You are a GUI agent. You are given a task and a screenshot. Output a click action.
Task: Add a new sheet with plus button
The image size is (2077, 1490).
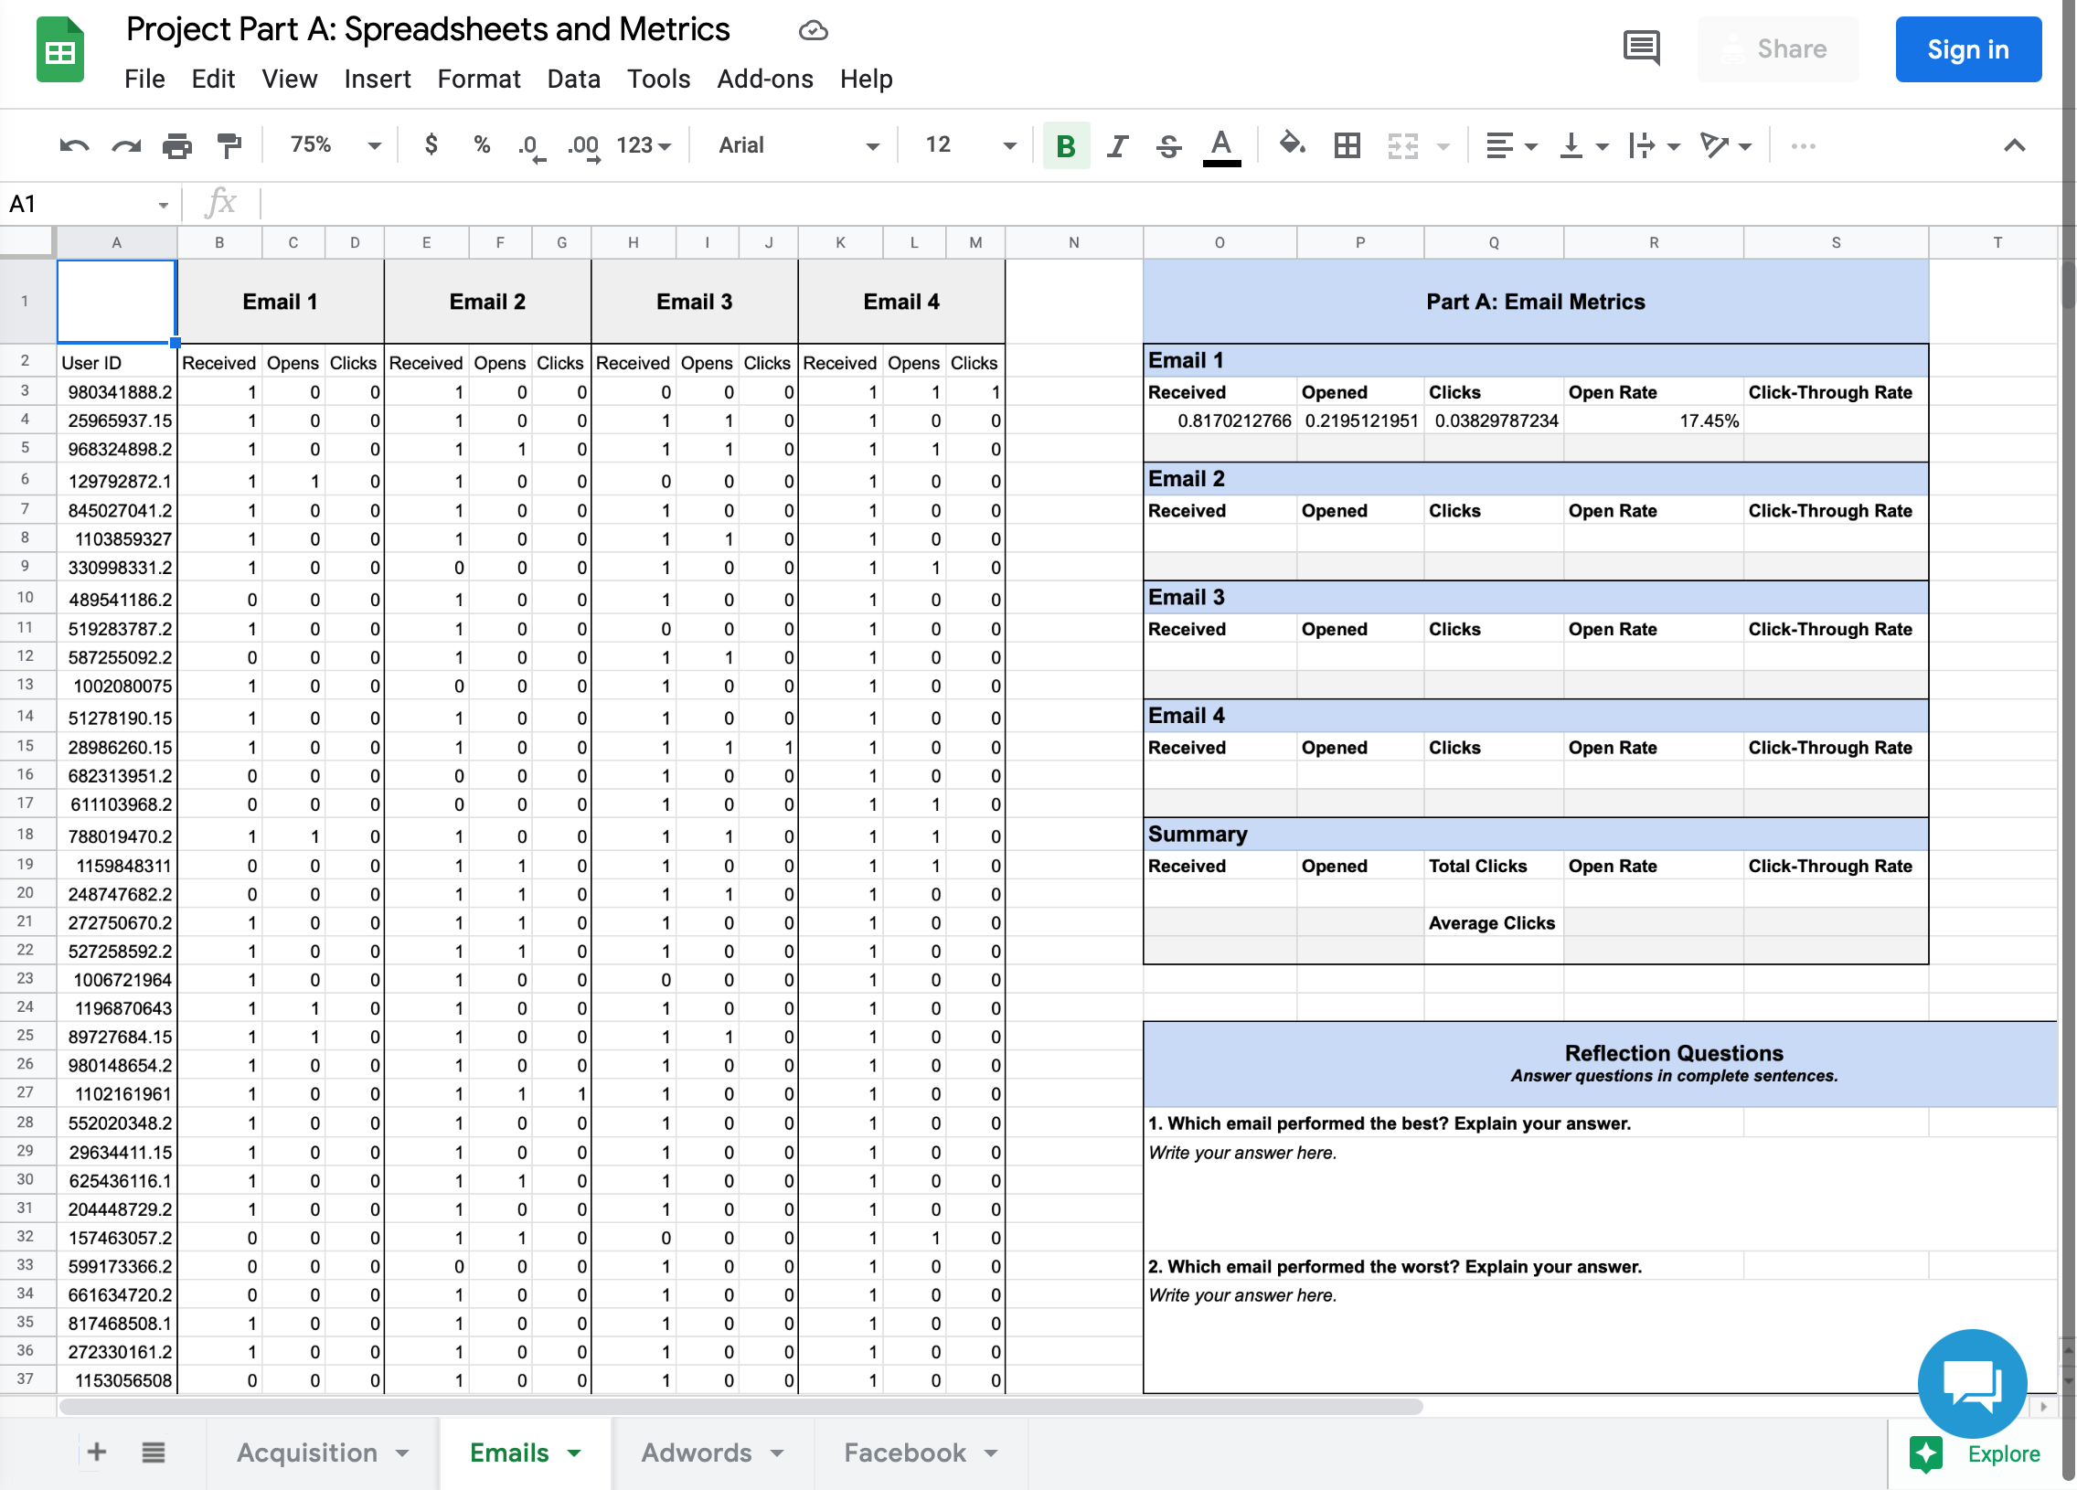tap(96, 1453)
